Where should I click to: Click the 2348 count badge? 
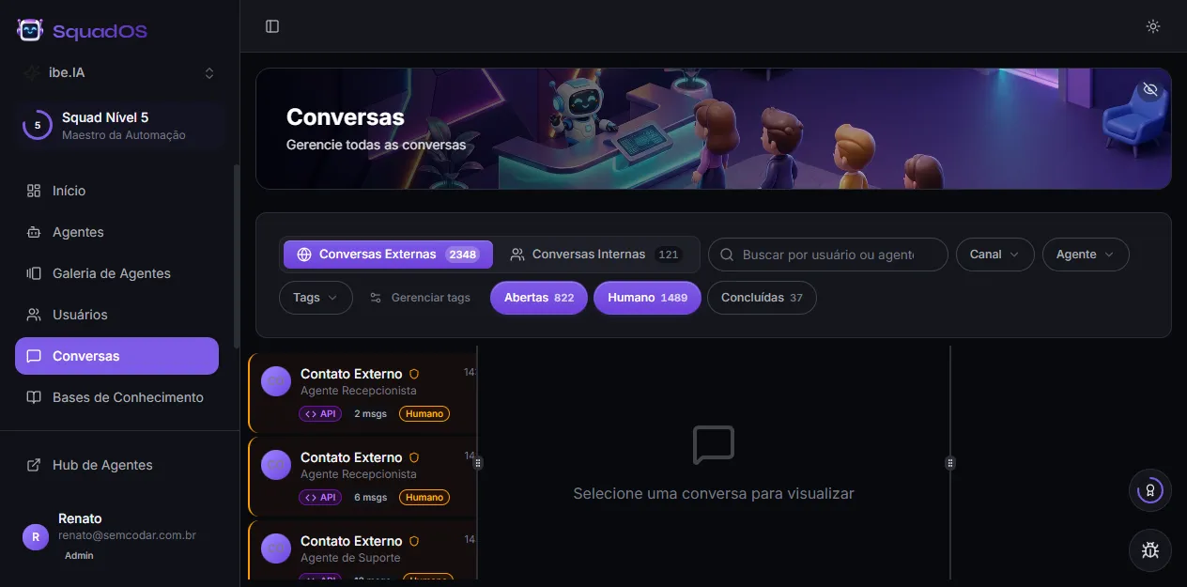[x=463, y=255]
